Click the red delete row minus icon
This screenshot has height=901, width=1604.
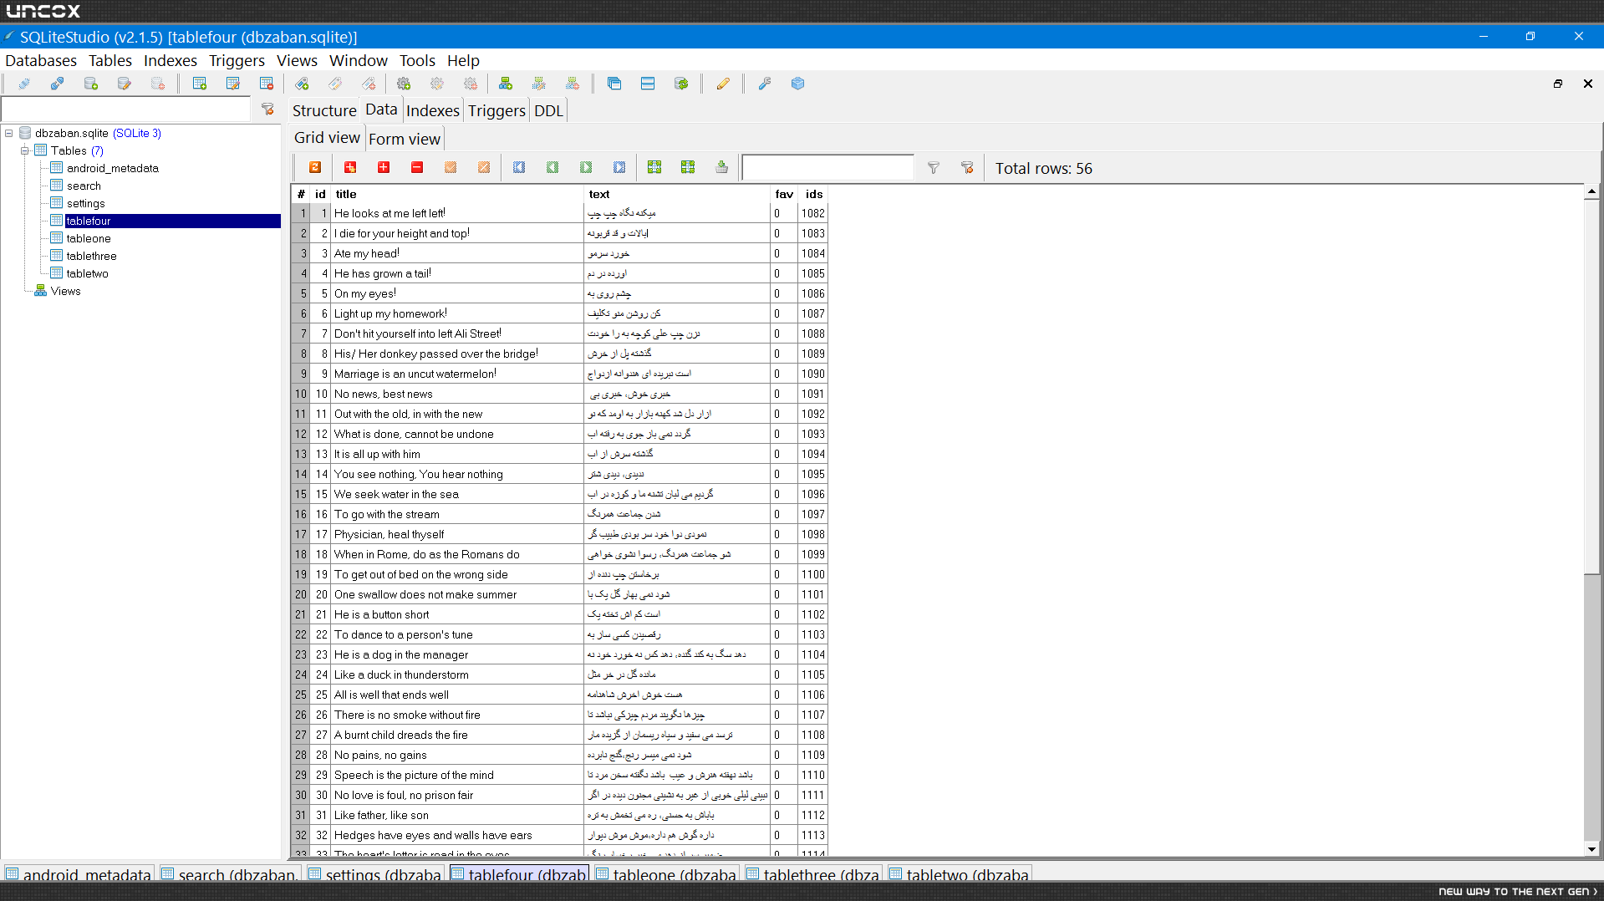tap(417, 168)
